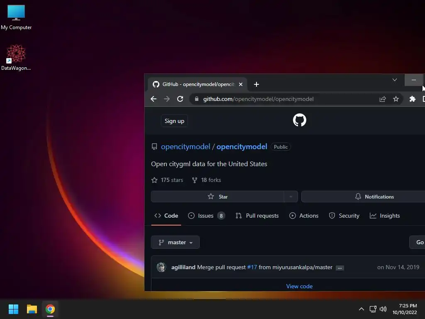Click the padlock site info icon
Image resolution: width=425 pixels, height=319 pixels.
pyautogui.click(x=197, y=99)
